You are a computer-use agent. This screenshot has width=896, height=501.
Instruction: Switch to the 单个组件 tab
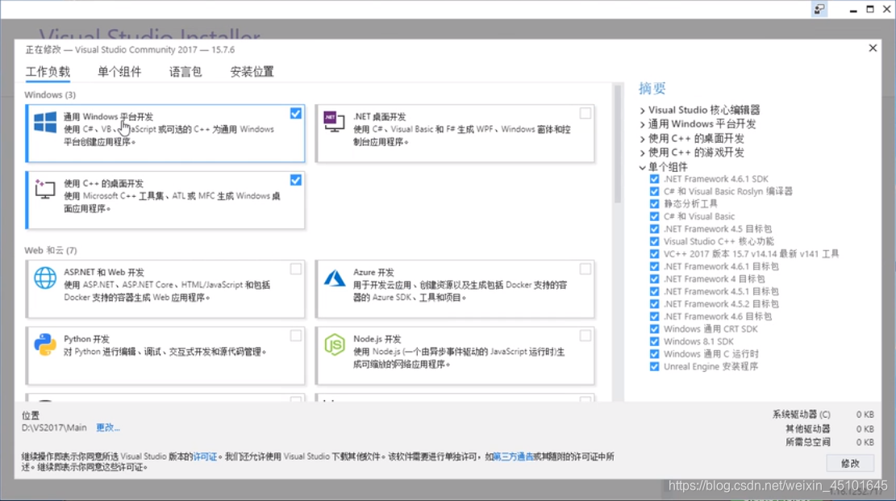(x=119, y=72)
